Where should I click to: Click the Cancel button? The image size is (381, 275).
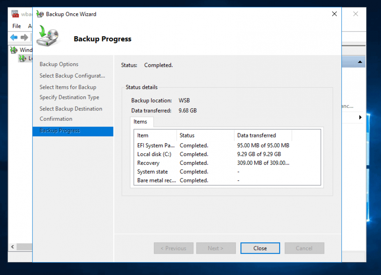(304, 248)
